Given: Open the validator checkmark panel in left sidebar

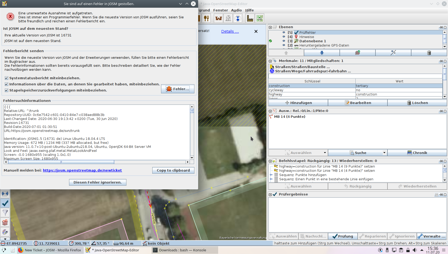Looking at the screenshot, I should click(x=5, y=203).
